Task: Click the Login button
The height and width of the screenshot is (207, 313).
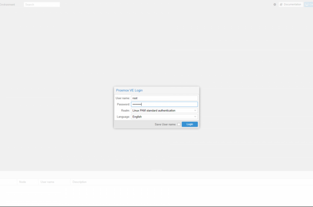Action: pos(190,124)
